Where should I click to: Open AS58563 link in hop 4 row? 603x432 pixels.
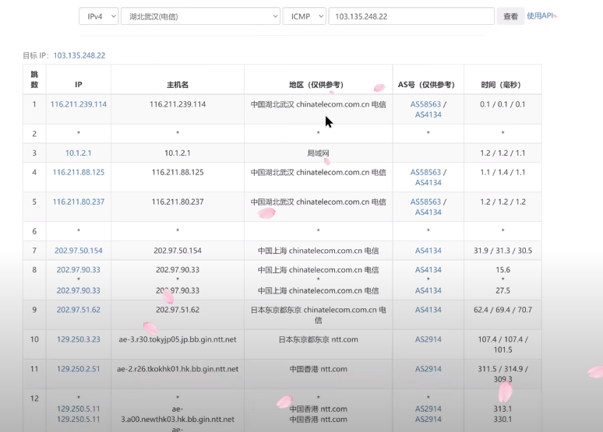click(425, 172)
